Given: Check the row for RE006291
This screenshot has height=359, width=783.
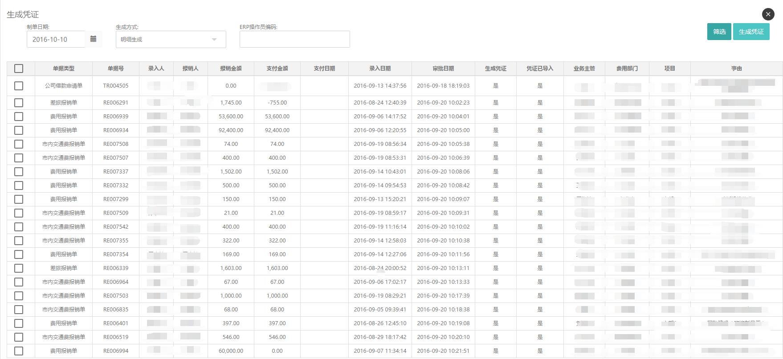Looking at the screenshot, I should click(x=19, y=103).
